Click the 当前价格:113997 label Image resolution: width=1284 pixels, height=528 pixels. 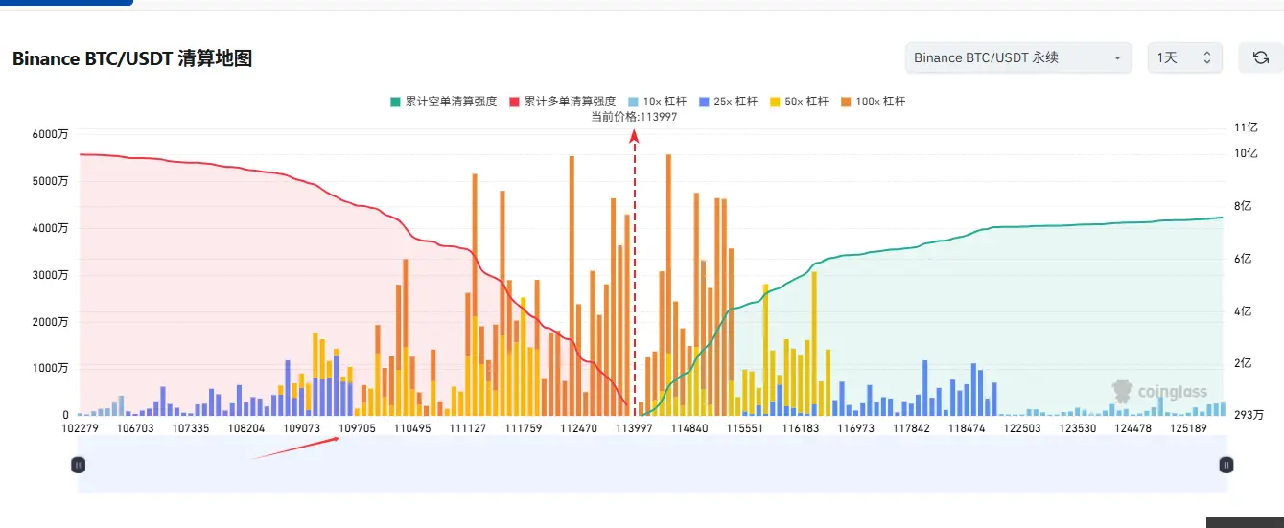pos(634,117)
